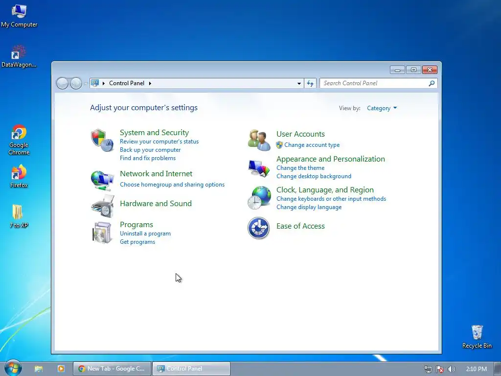Open the Programs category link
The width and height of the screenshot is (501, 376).
tap(137, 224)
